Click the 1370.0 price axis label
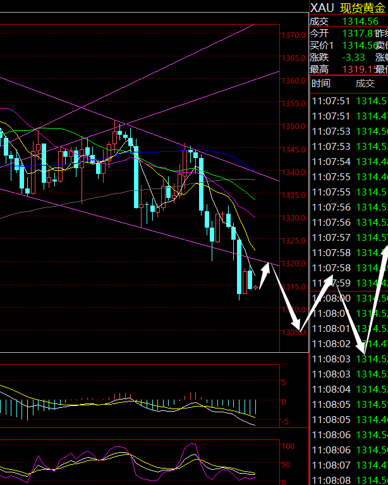This screenshot has width=388, height=485. (293, 35)
